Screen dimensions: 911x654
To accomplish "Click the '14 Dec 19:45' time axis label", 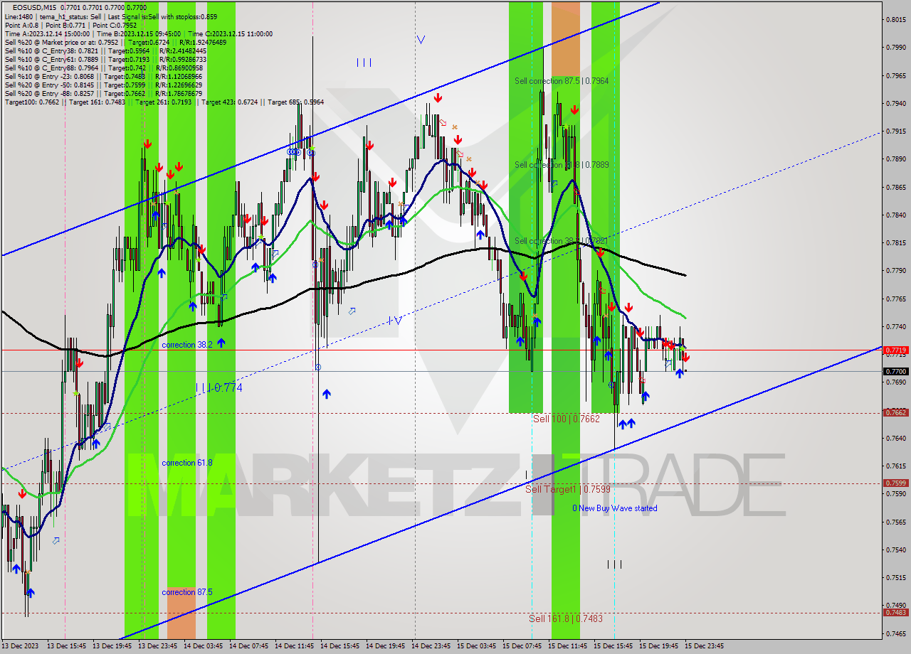I will pos(385,646).
